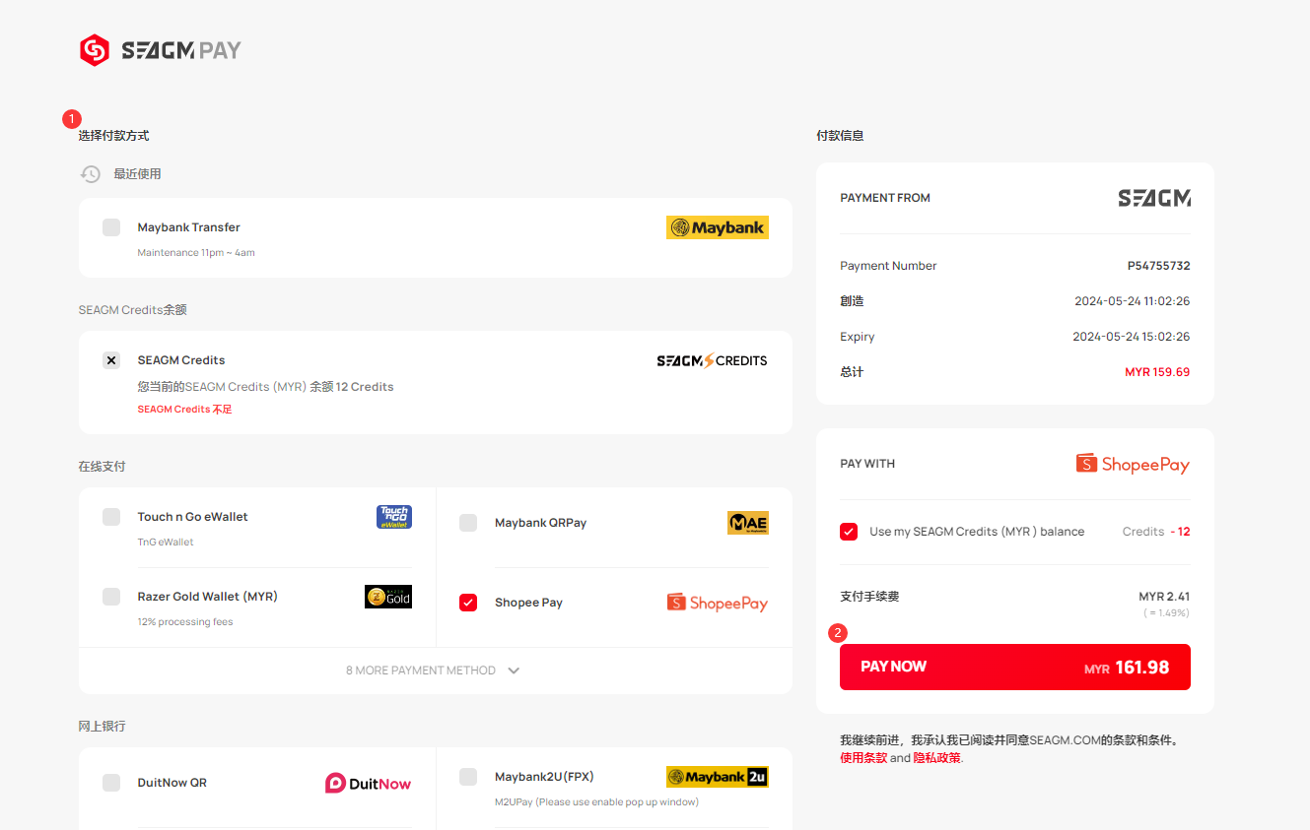Click the MAE logo for Maybank QRPay
The height and width of the screenshot is (830, 1310).
[747, 523]
